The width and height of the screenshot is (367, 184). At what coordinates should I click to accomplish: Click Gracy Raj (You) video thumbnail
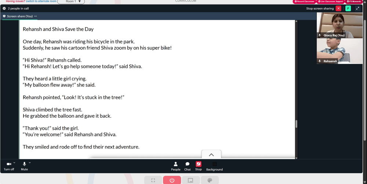(339, 25)
